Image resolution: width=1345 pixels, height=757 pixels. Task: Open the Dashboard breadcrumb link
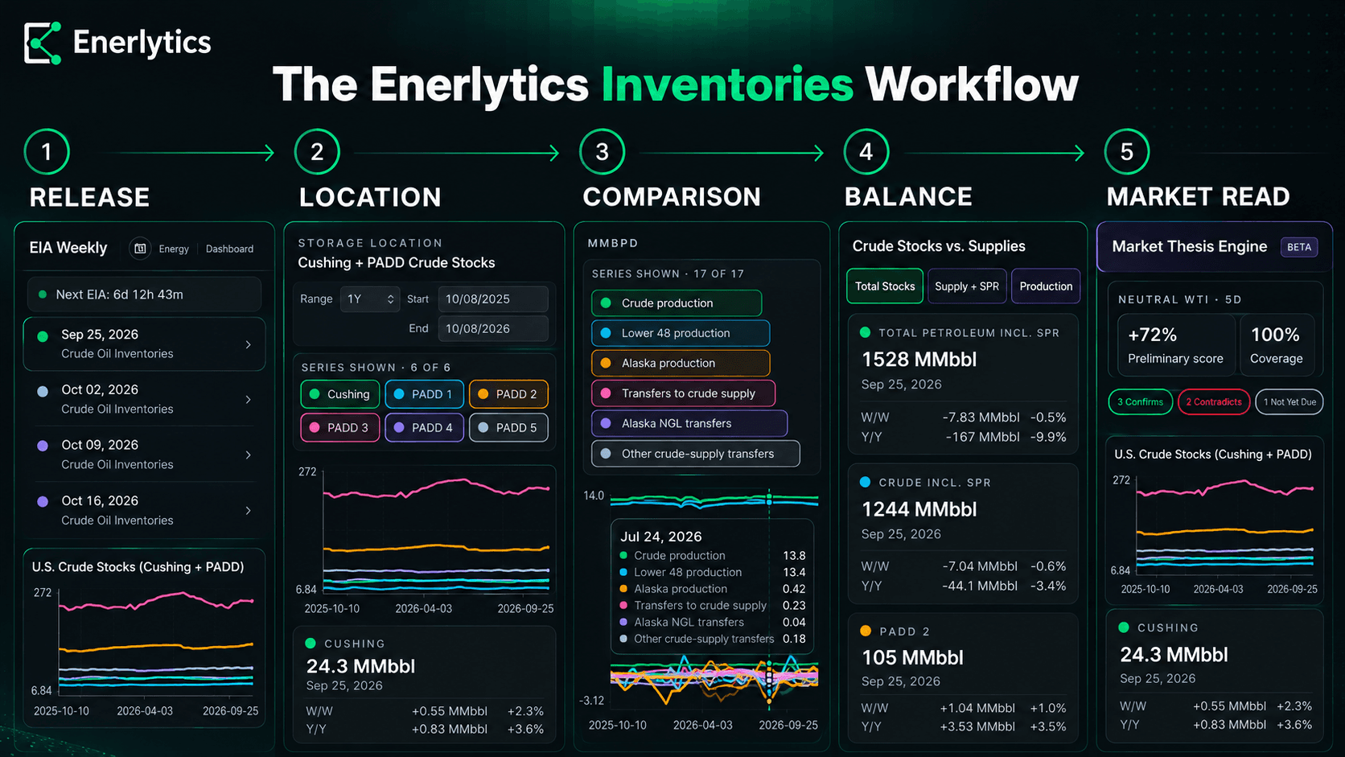[229, 249]
